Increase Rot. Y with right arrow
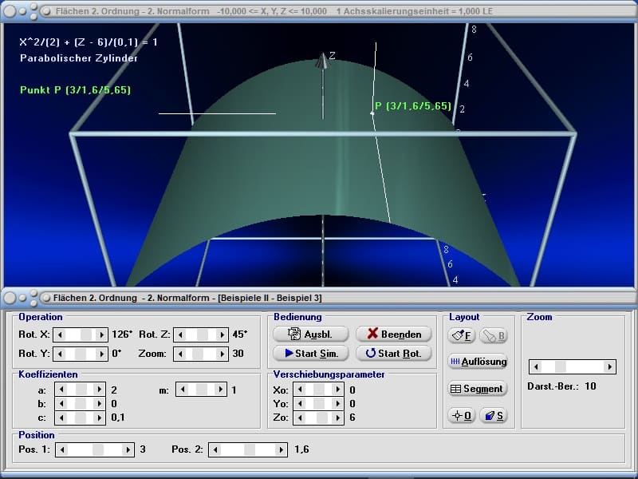Screen dimensions: 638x479 pyautogui.click(x=102, y=354)
